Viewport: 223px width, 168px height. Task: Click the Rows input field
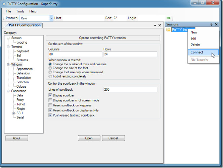pos(130,54)
